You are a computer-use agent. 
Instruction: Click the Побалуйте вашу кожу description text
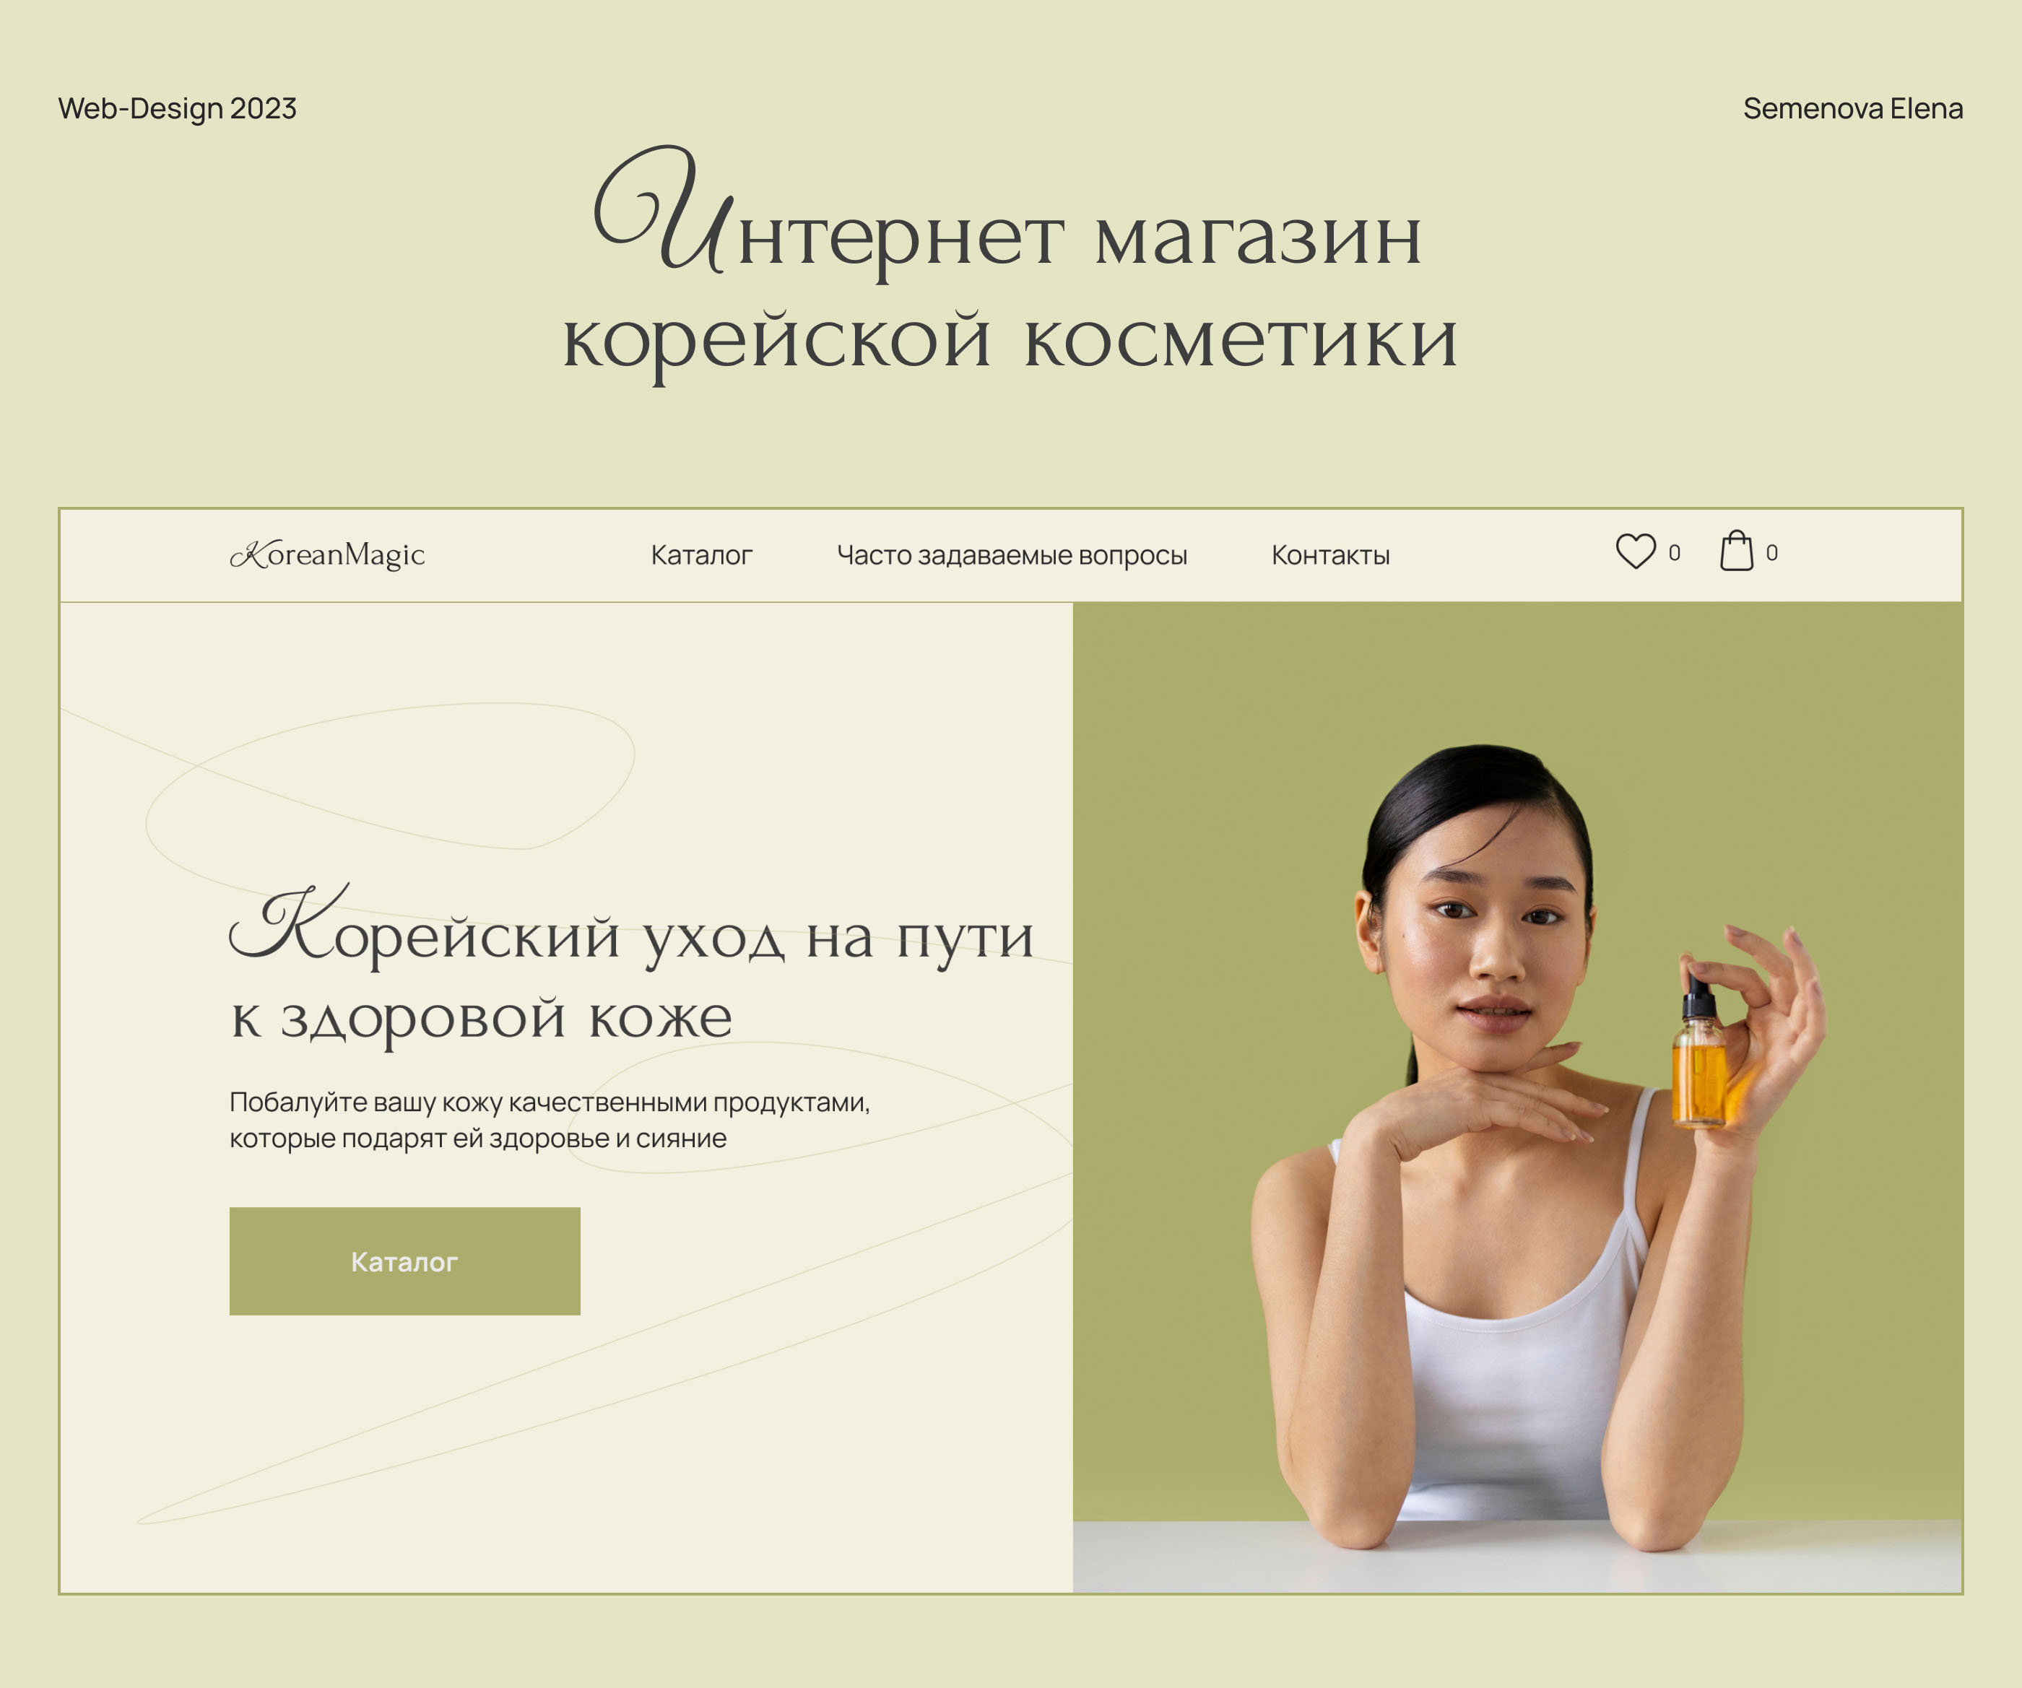(549, 1121)
